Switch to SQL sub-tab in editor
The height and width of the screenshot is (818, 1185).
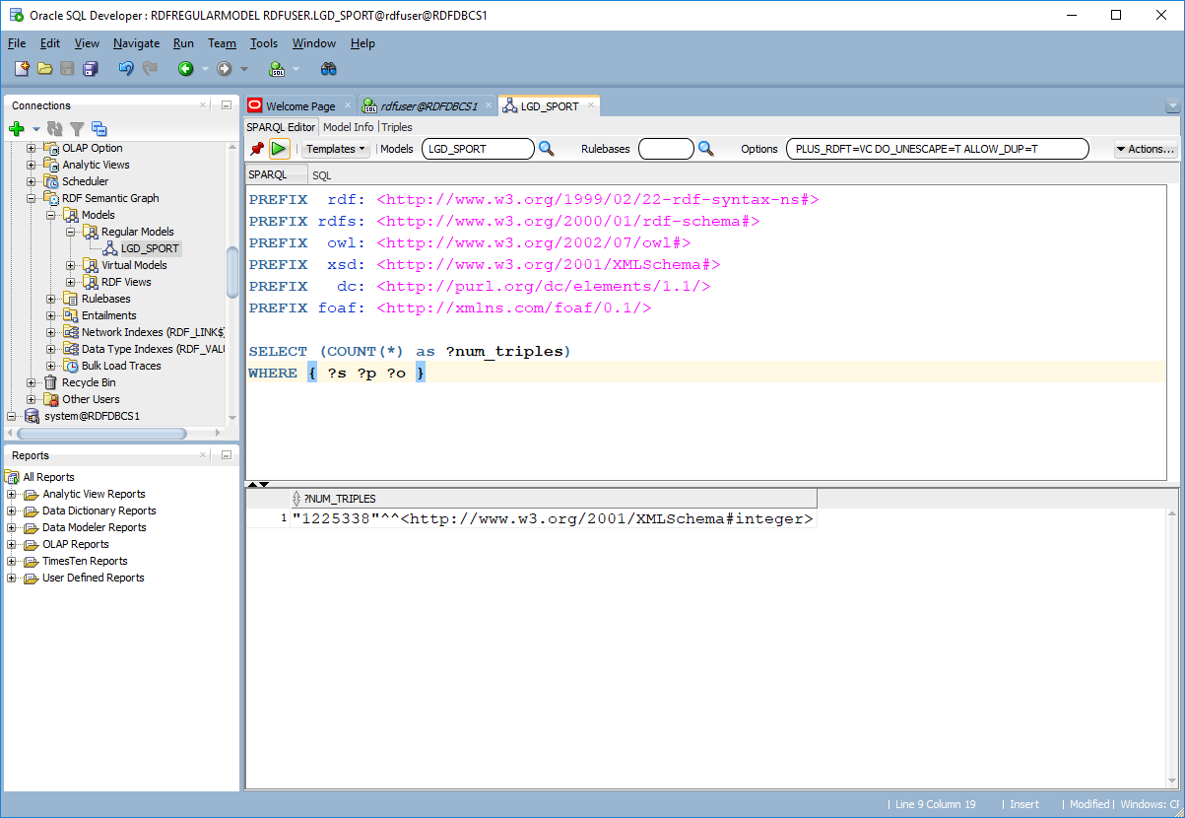point(322,175)
